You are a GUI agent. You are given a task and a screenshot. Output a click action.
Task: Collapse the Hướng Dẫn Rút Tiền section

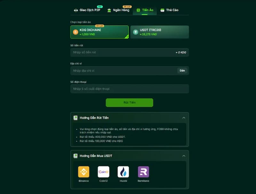pos(184,118)
